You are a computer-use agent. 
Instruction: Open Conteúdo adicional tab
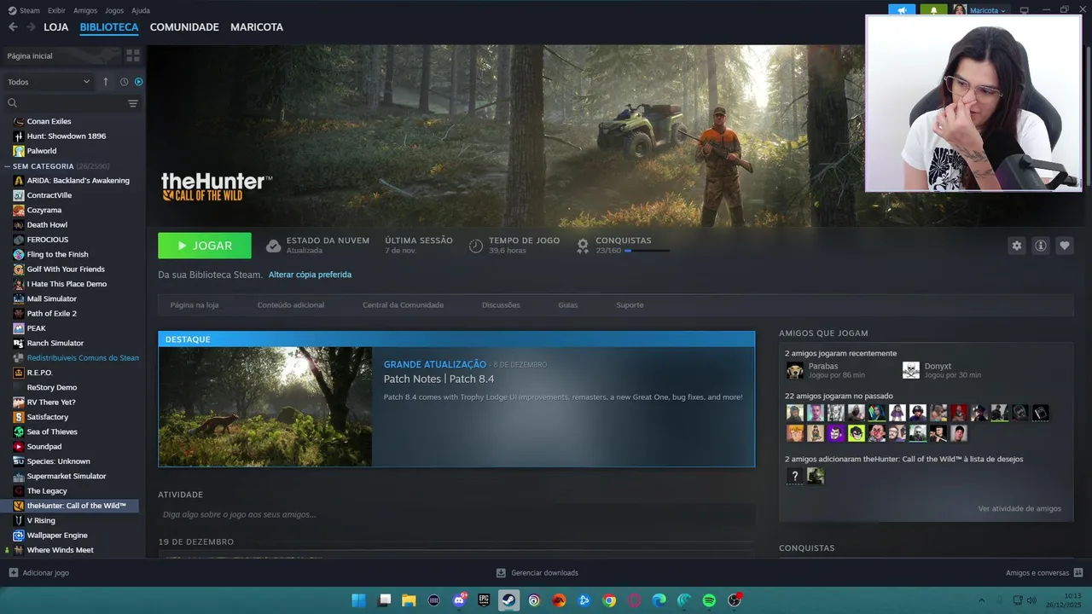[x=291, y=304]
